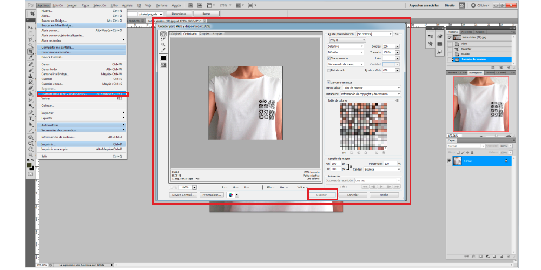541x270 pixels.
Task: Click the An width field showing 300
Action: pyautogui.click(x=336, y=164)
